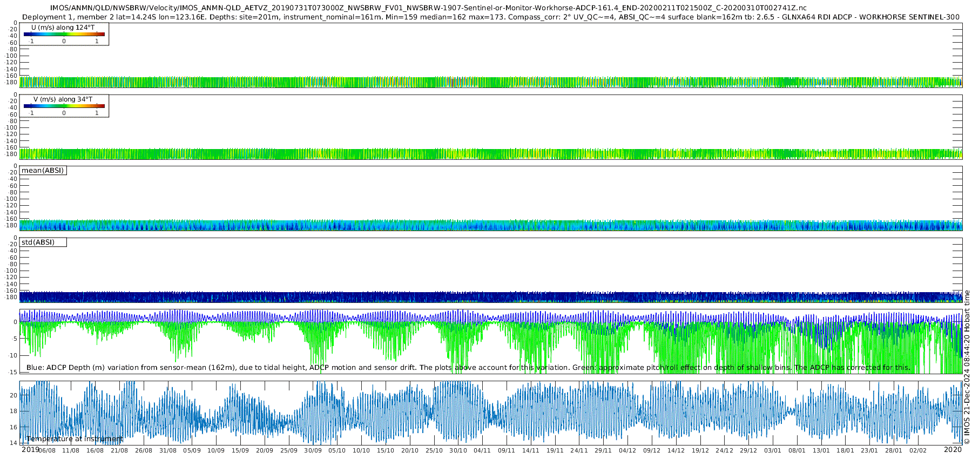The width and height of the screenshot is (972, 459).
Task: Click the 20/09 date tick label
Action: [x=265, y=450]
